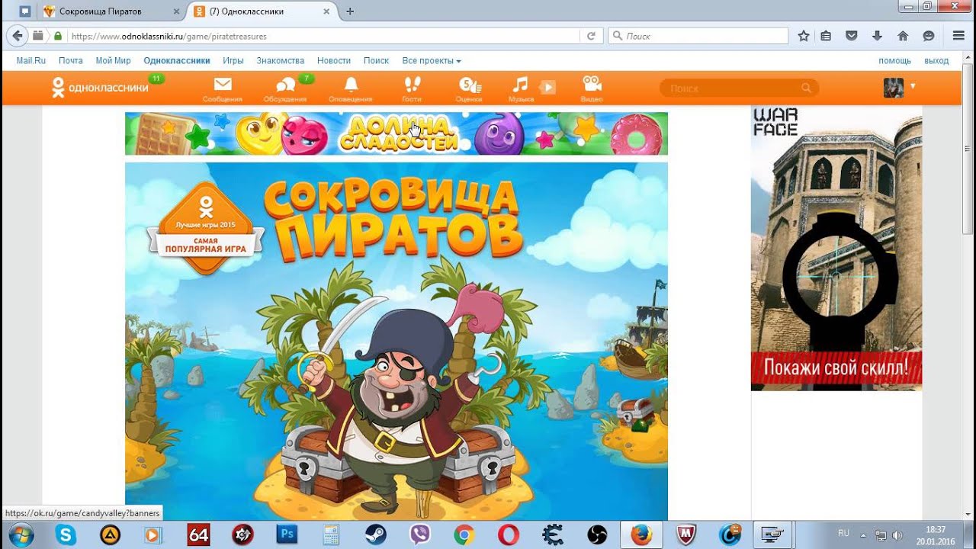Open Обсуждения with the chat bubbles icon
The height and width of the screenshot is (549, 976).
pos(285,88)
